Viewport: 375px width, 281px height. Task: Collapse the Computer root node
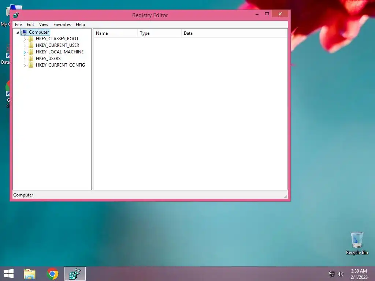[18, 33]
